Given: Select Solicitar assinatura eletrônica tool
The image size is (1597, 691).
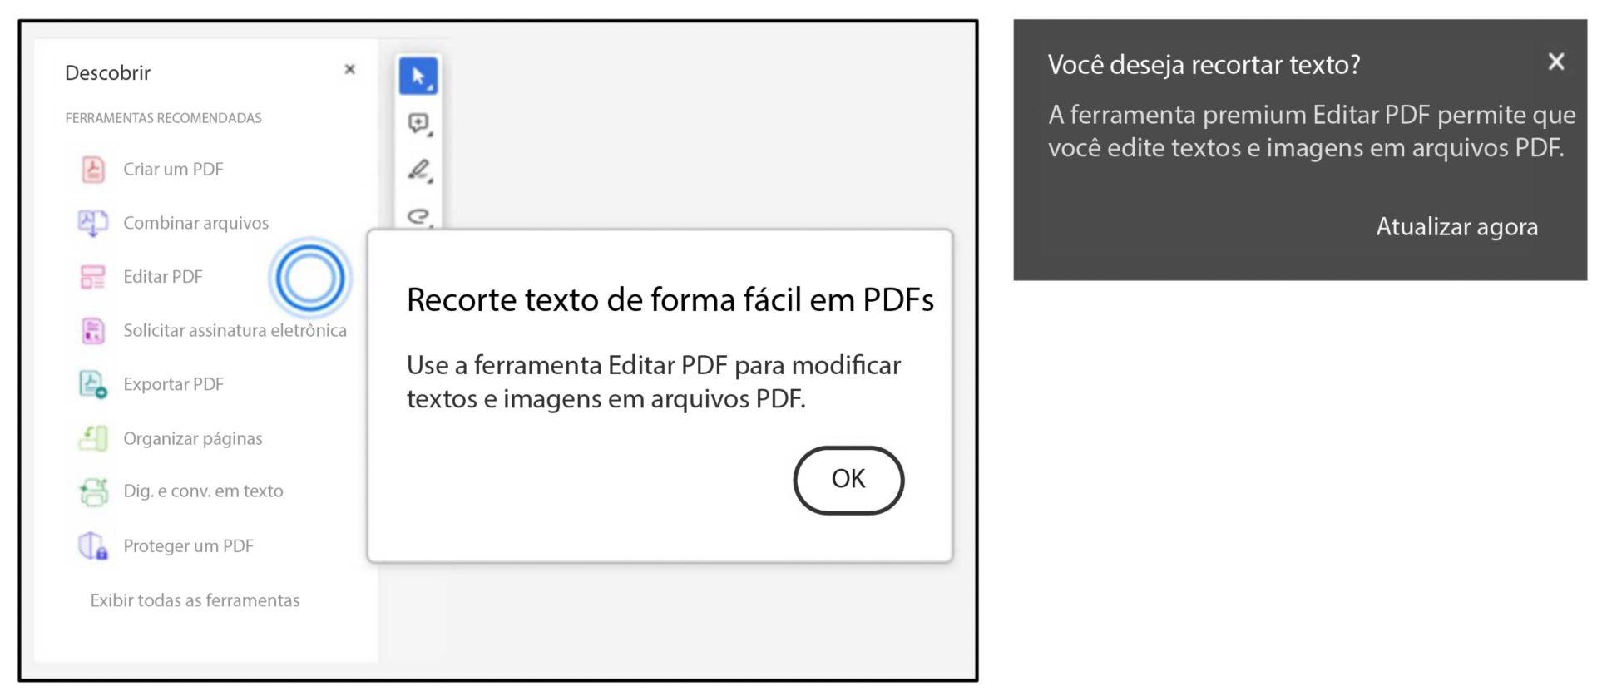Looking at the screenshot, I should (235, 330).
